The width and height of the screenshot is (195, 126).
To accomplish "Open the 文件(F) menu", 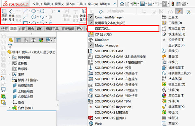I will pos(37,4).
